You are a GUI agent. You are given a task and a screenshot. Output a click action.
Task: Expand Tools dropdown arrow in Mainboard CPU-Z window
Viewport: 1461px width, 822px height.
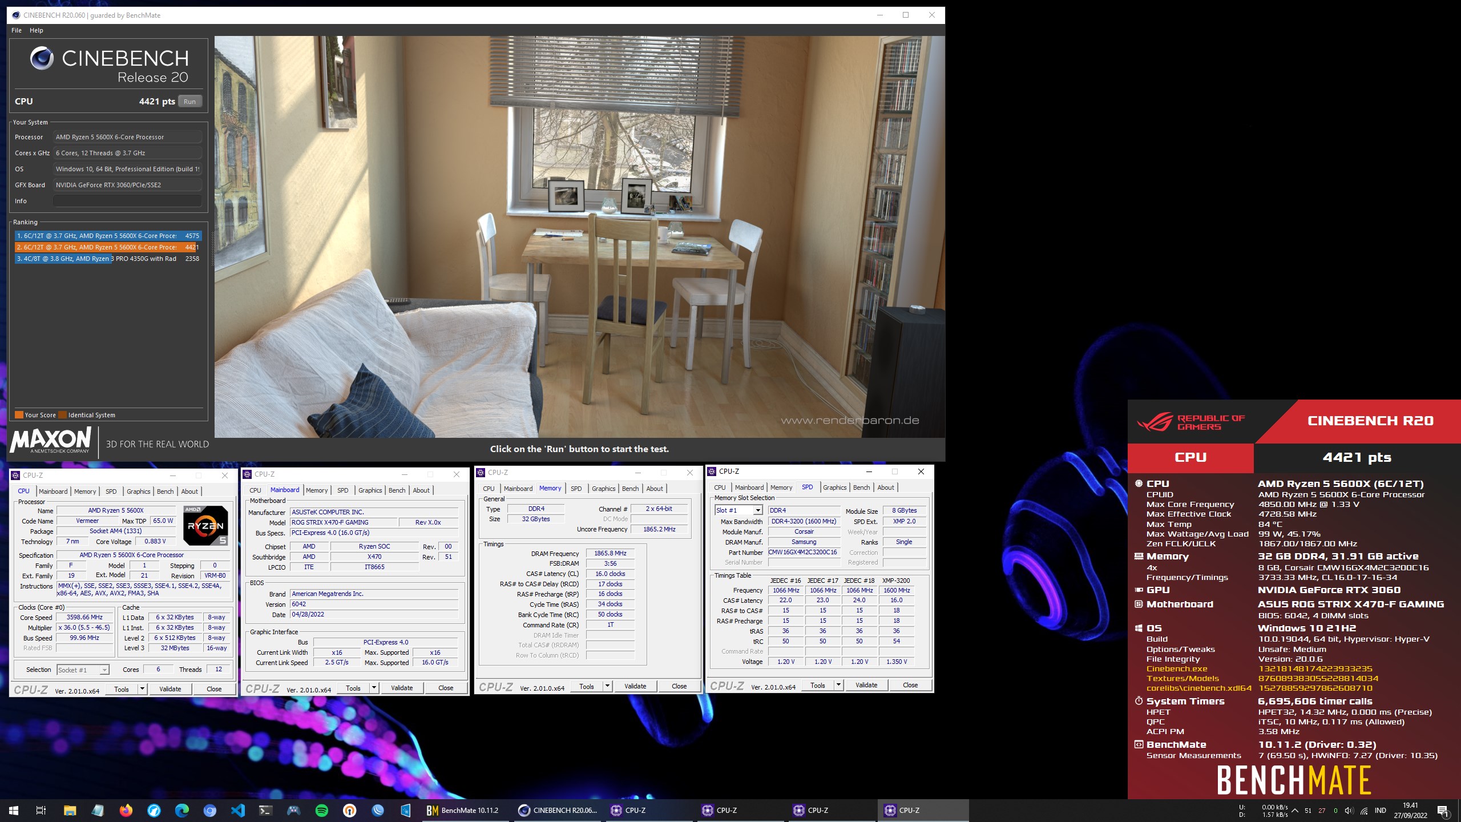tap(374, 688)
